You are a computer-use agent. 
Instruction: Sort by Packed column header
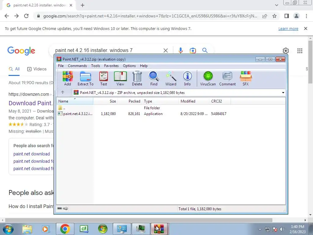[x=130, y=101]
